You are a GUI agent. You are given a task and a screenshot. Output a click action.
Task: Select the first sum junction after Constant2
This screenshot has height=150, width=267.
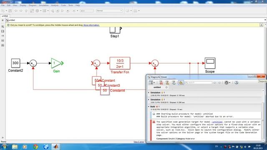point(33,63)
